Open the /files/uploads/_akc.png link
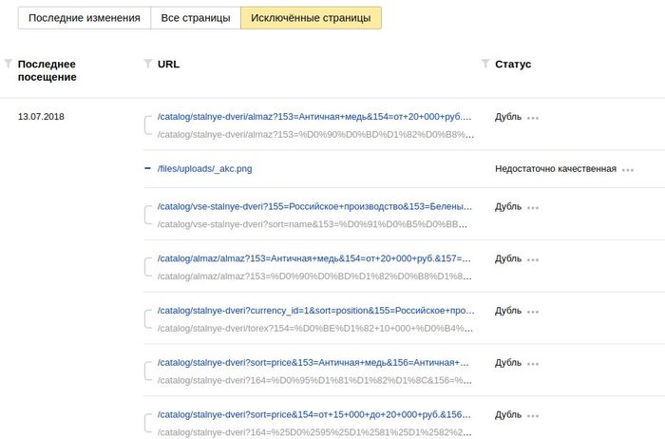Image resolution: width=665 pixels, height=439 pixels. pyautogui.click(x=204, y=168)
